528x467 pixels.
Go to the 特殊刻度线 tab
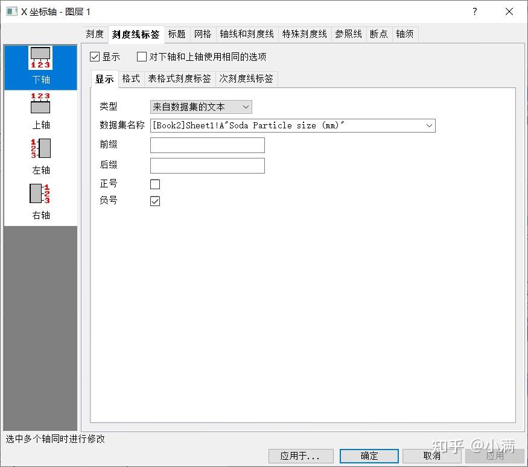tap(304, 34)
